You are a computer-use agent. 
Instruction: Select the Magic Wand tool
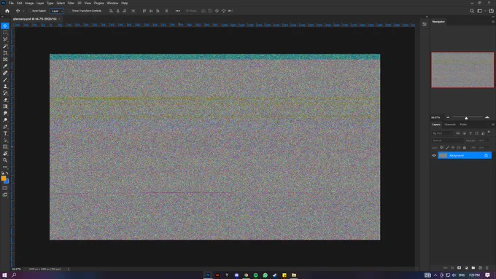[5, 46]
